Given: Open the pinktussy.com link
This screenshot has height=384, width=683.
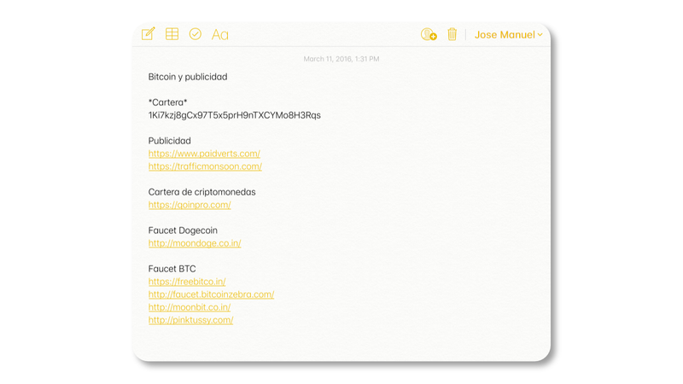Looking at the screenshot, I should pyautogui.click(x=190, y=320).
